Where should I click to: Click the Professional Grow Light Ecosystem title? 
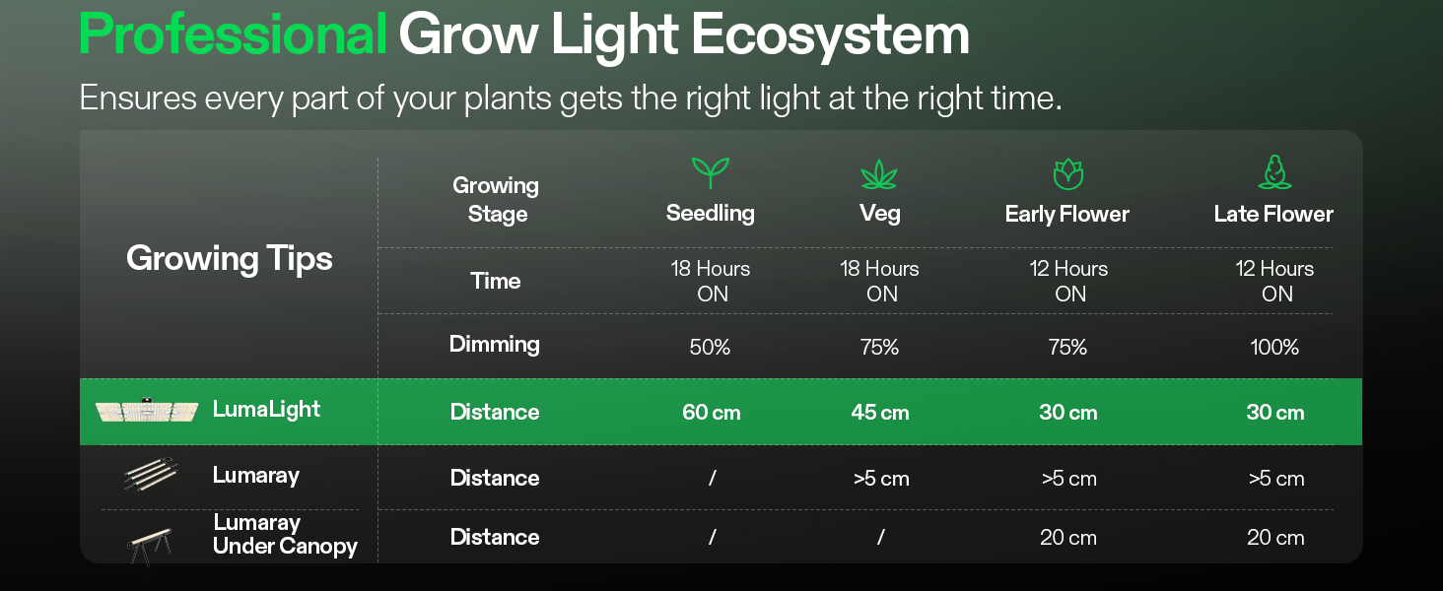[523, 35]
